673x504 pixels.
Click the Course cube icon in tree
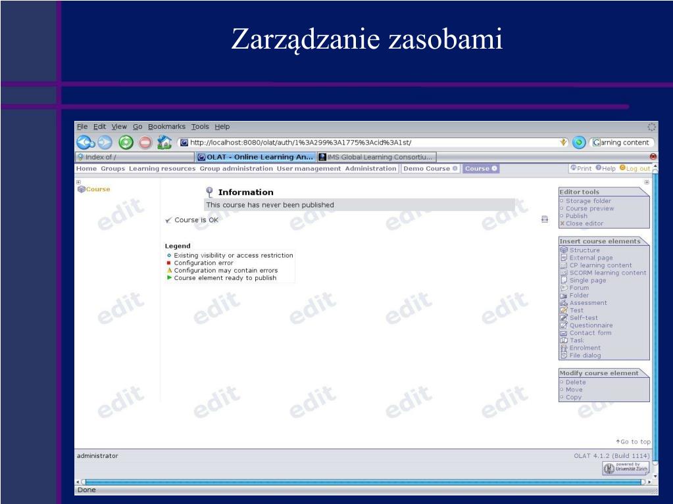click(81, 189)
